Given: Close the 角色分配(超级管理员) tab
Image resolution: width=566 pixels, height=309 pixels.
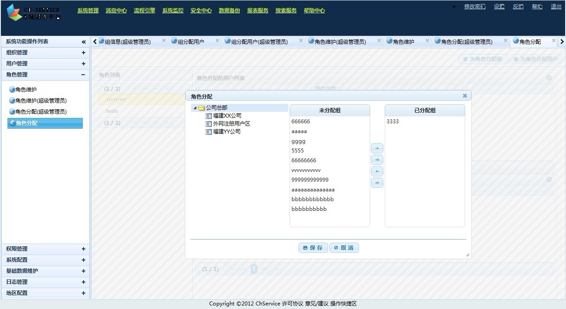Looking at the screenshot, I should (x=505, y=41).
